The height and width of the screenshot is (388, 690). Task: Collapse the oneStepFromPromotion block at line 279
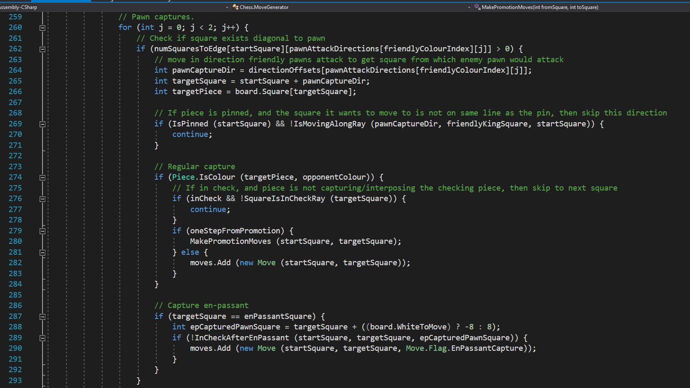pyautogui.click(x=42, y=231)
